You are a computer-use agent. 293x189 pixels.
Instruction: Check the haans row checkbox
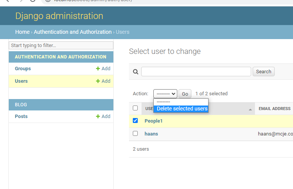click(135, 134)
